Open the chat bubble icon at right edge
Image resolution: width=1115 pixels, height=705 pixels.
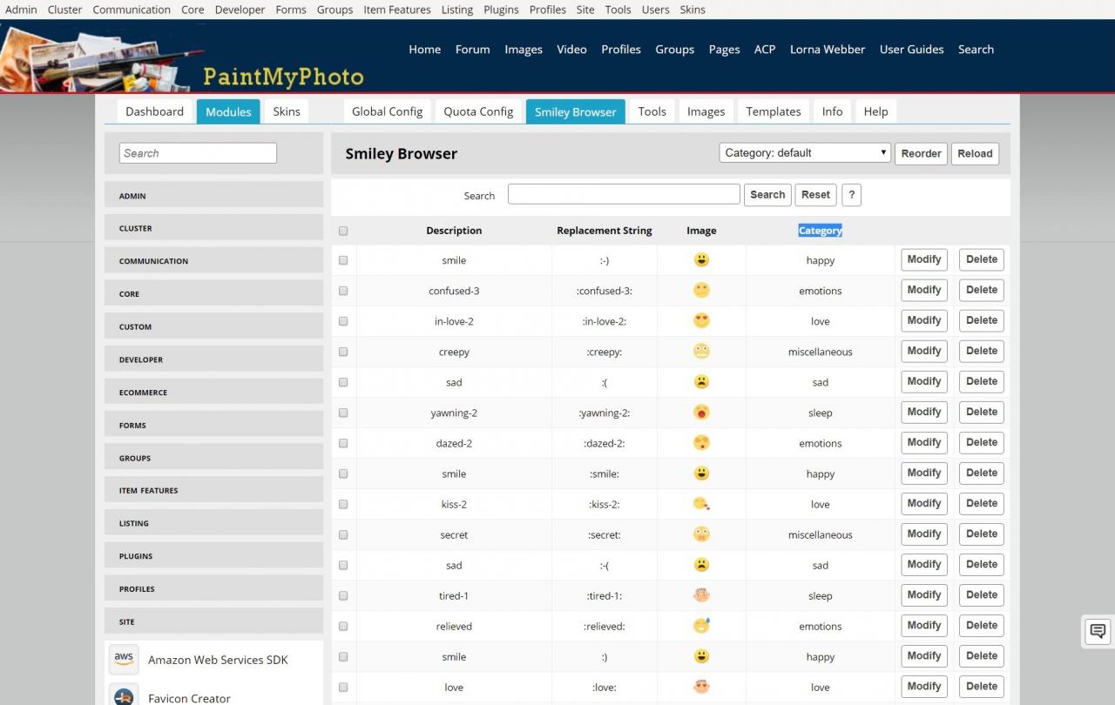point(1098,631)
